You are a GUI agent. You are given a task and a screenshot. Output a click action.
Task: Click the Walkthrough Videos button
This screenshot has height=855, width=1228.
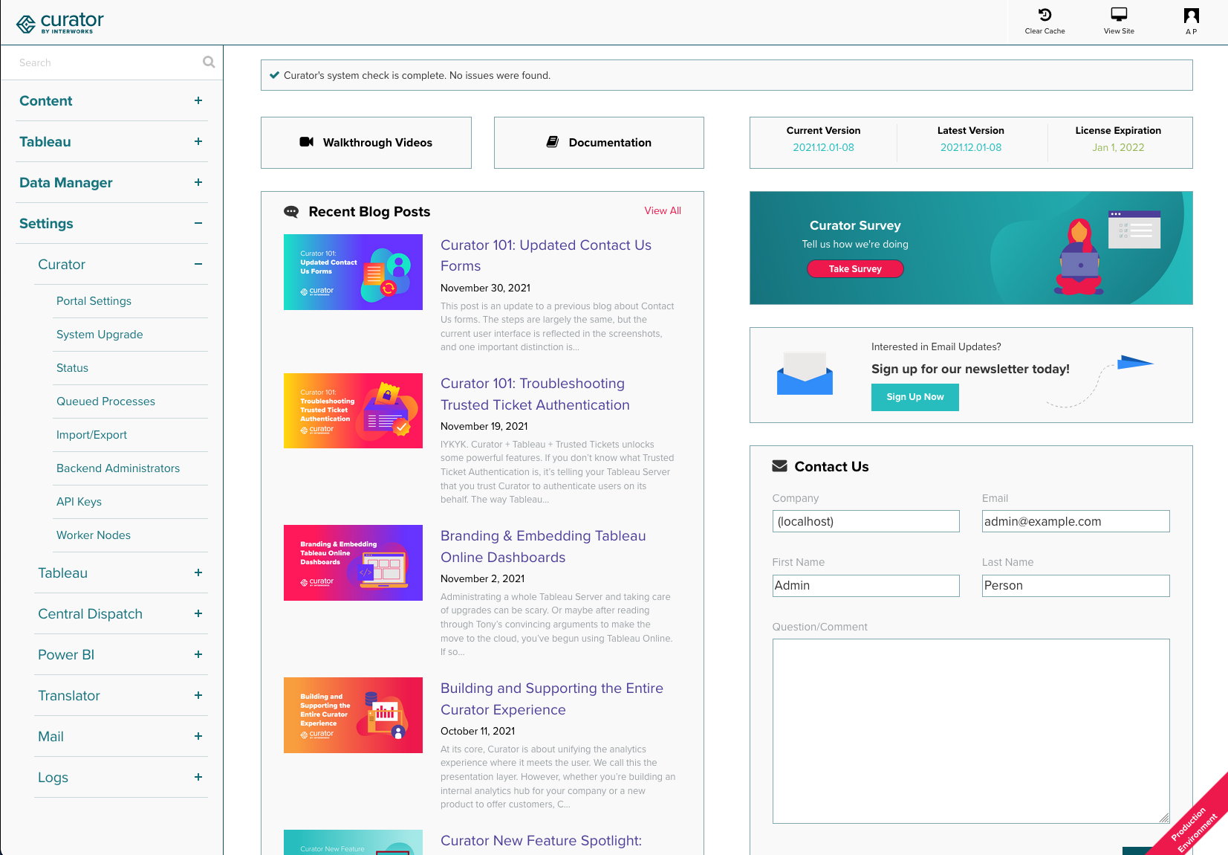[366, 143]
